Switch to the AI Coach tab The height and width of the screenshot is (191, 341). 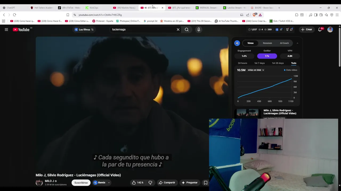[284, 43]
